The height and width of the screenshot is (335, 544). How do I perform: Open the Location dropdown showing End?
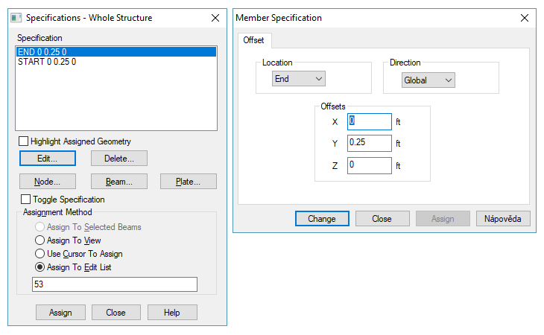pyautogui.click(x=299, y=78)
